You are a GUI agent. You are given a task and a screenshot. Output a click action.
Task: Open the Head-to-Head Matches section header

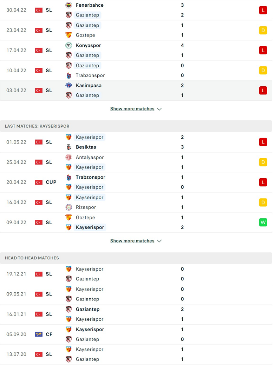136,258
